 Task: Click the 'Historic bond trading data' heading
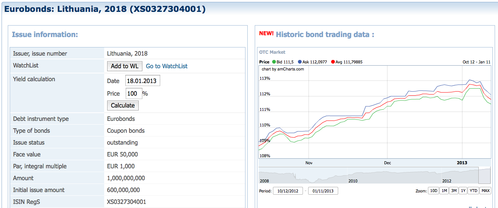coord(325,34)
